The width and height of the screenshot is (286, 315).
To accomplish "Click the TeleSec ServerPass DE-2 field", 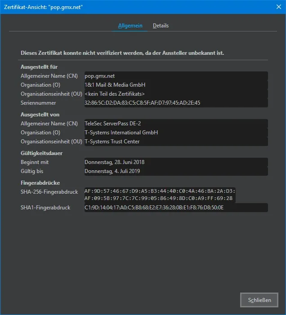I will (x=176, y=124).
